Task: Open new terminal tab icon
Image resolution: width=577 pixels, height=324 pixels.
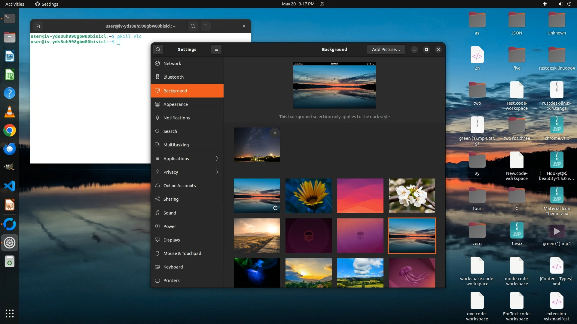Action: pyautogui.click(x=38, y=26)
